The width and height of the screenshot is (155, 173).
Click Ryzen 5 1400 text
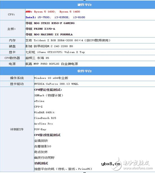[x=70, y=11]
